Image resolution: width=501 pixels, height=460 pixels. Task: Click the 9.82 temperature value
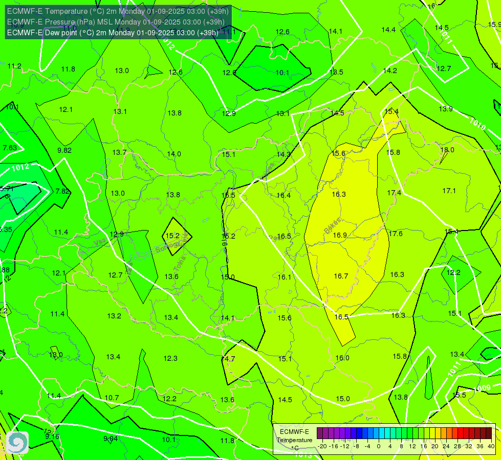pyautogui.click(x=64, y=150)
